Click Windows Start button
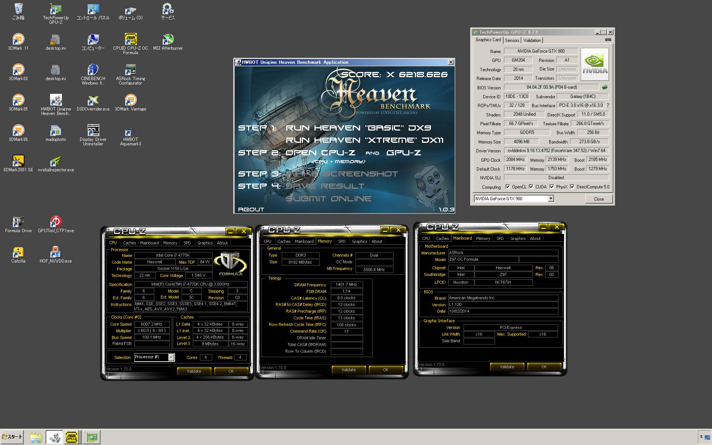This screenshot has width=712, height=445. click(12, 437)
